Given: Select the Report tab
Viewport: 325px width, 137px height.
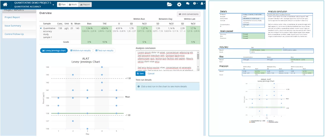Looking at the screenshot, I should pyautogui.click(x=85, y=5).
